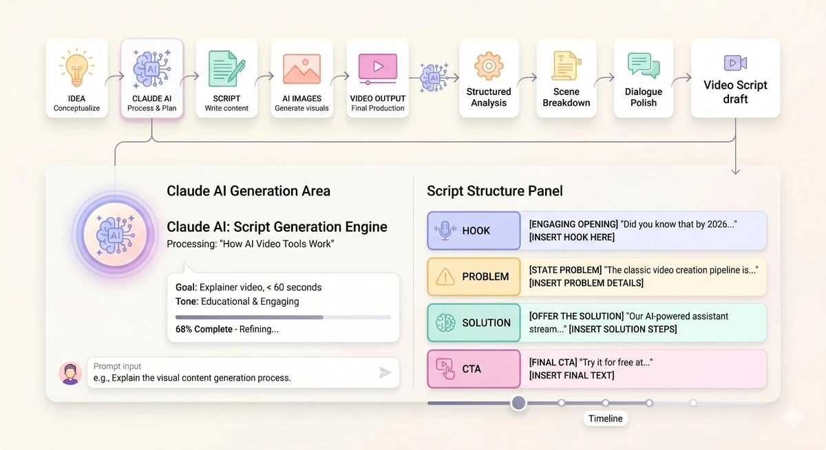Click the 68% Complete progress bar
826x450 pixels.
[x=283, y=317]
